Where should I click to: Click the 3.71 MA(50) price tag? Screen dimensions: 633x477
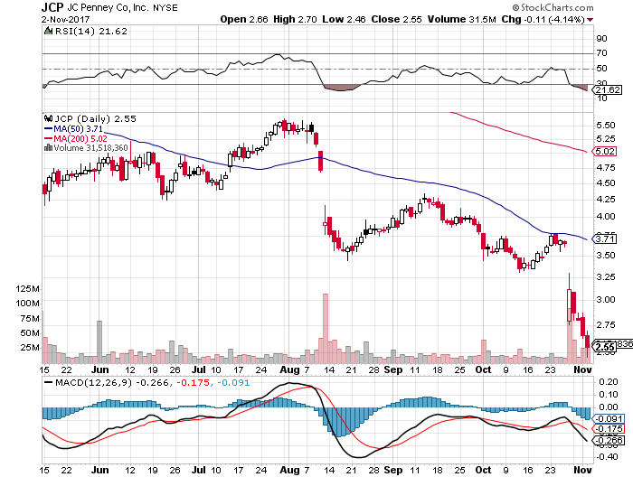click(601, 239)
